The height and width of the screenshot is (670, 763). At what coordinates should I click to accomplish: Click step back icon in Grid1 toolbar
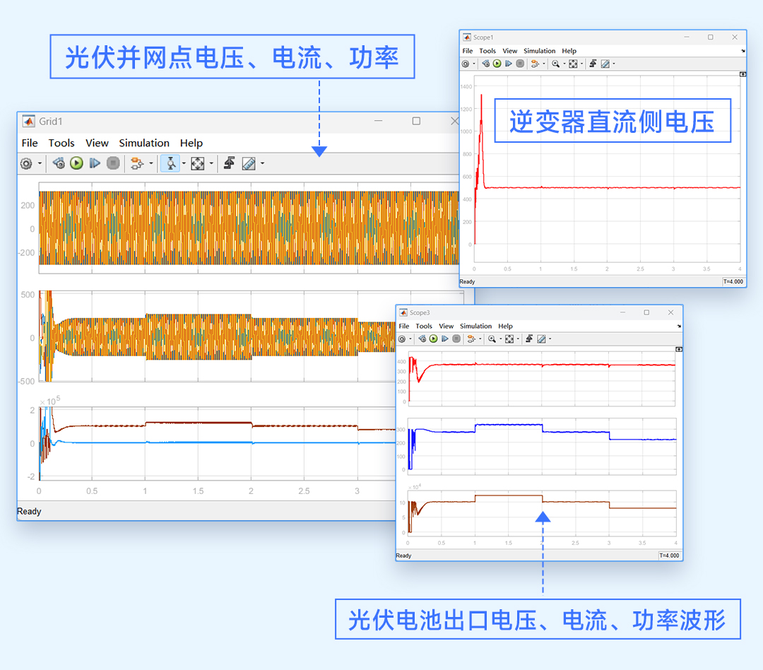point(59,163)
